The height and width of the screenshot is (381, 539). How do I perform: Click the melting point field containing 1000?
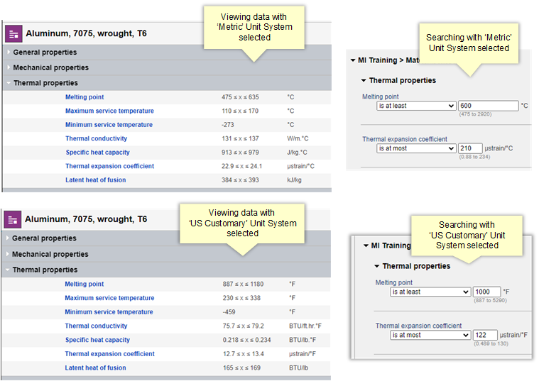486,292
